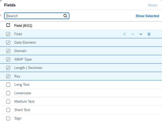Move Field row to top
162x122 pixels.
point(124,34)
